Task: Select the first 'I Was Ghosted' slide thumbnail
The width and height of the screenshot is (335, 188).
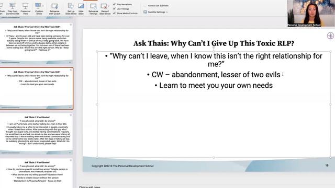Action: pyautogui.click(x=37, y=134)
